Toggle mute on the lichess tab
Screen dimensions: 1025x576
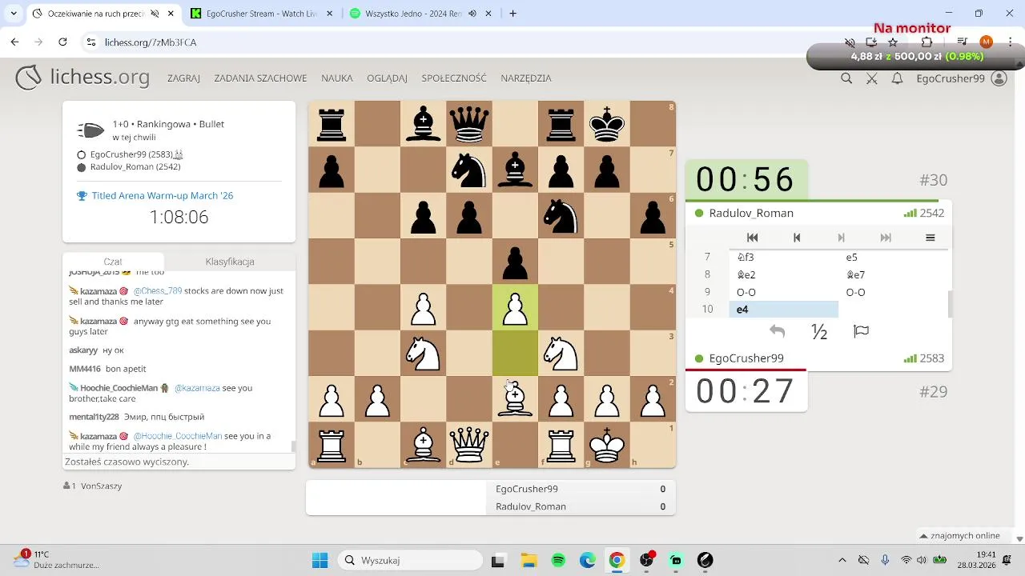pyautogui.click(x=155, y=14)
